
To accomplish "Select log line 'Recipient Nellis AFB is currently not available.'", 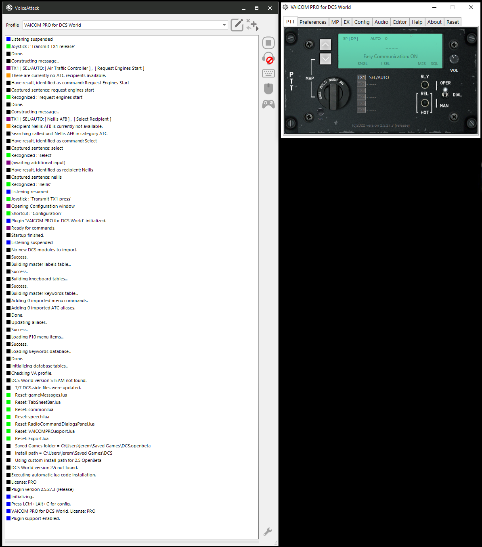I will (x=57, y=126).
